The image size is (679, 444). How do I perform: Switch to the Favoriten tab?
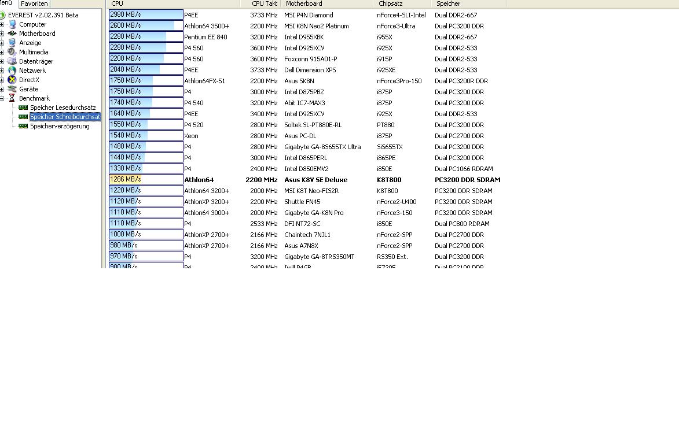(34, 4)
